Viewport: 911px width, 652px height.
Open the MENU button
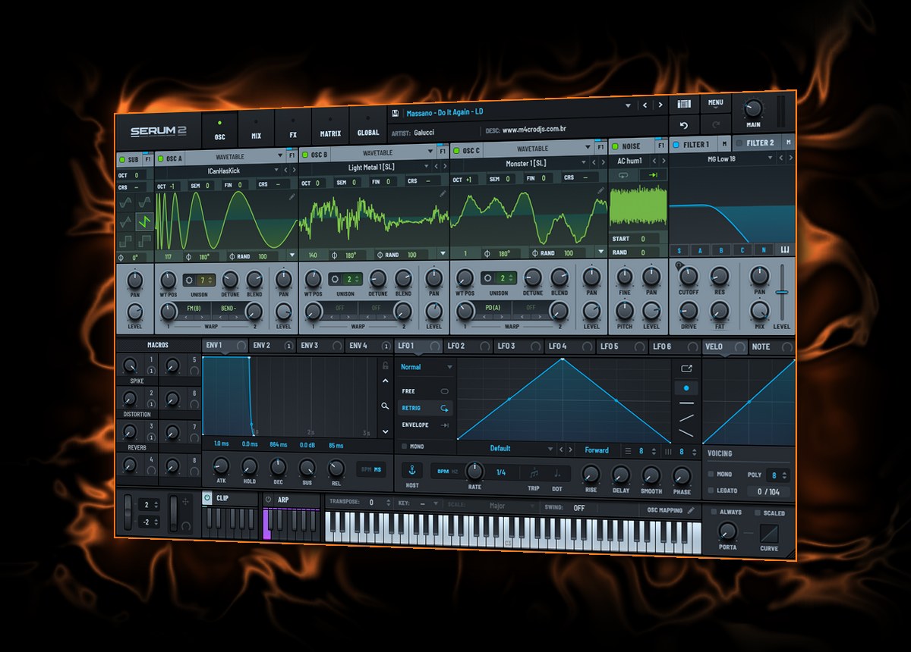pos(715,102)
